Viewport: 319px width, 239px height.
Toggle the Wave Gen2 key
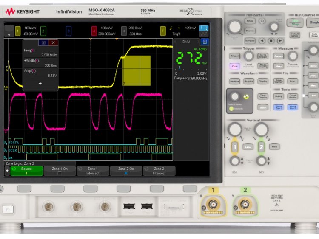293,107
